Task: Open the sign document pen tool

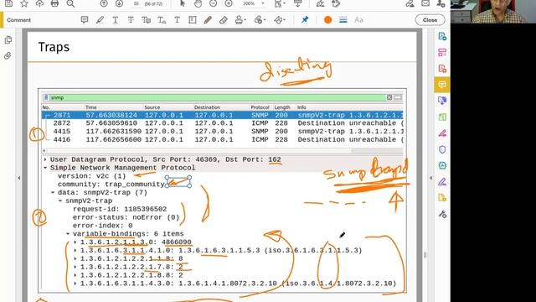Action: coord(320,3)
